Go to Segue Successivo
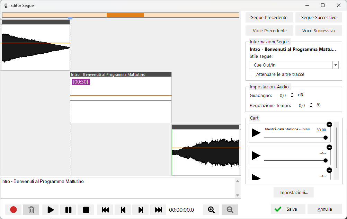The height and width of the screenshot is (219, 347). tap(319, 17)
